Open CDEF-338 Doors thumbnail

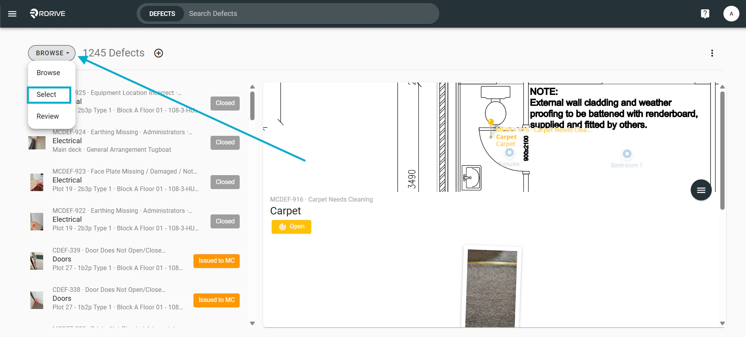[37, 300]
